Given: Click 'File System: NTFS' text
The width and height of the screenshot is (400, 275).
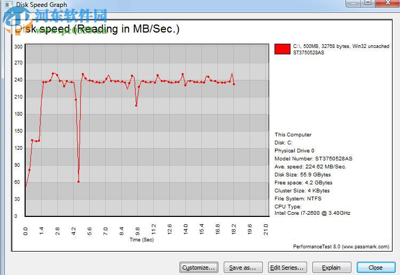Looking at the screenshot, I should tap(298, 199).
